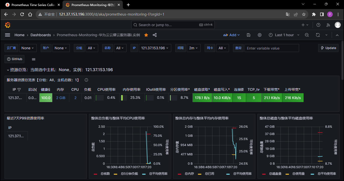Open the 名称 All dropdown
This screenshot has width=344, height=181.
tap(120, 48)
